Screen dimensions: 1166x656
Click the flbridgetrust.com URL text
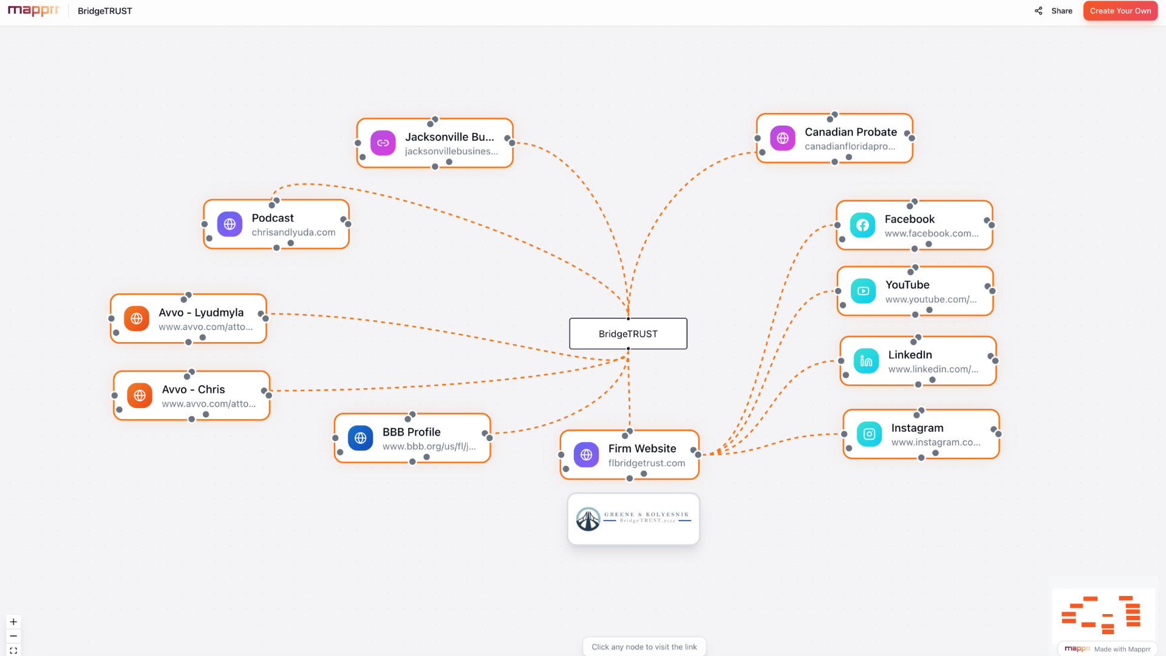coord(647,463)
